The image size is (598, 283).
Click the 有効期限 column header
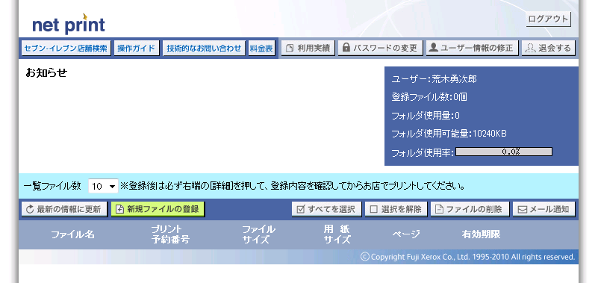pos(481,234)
